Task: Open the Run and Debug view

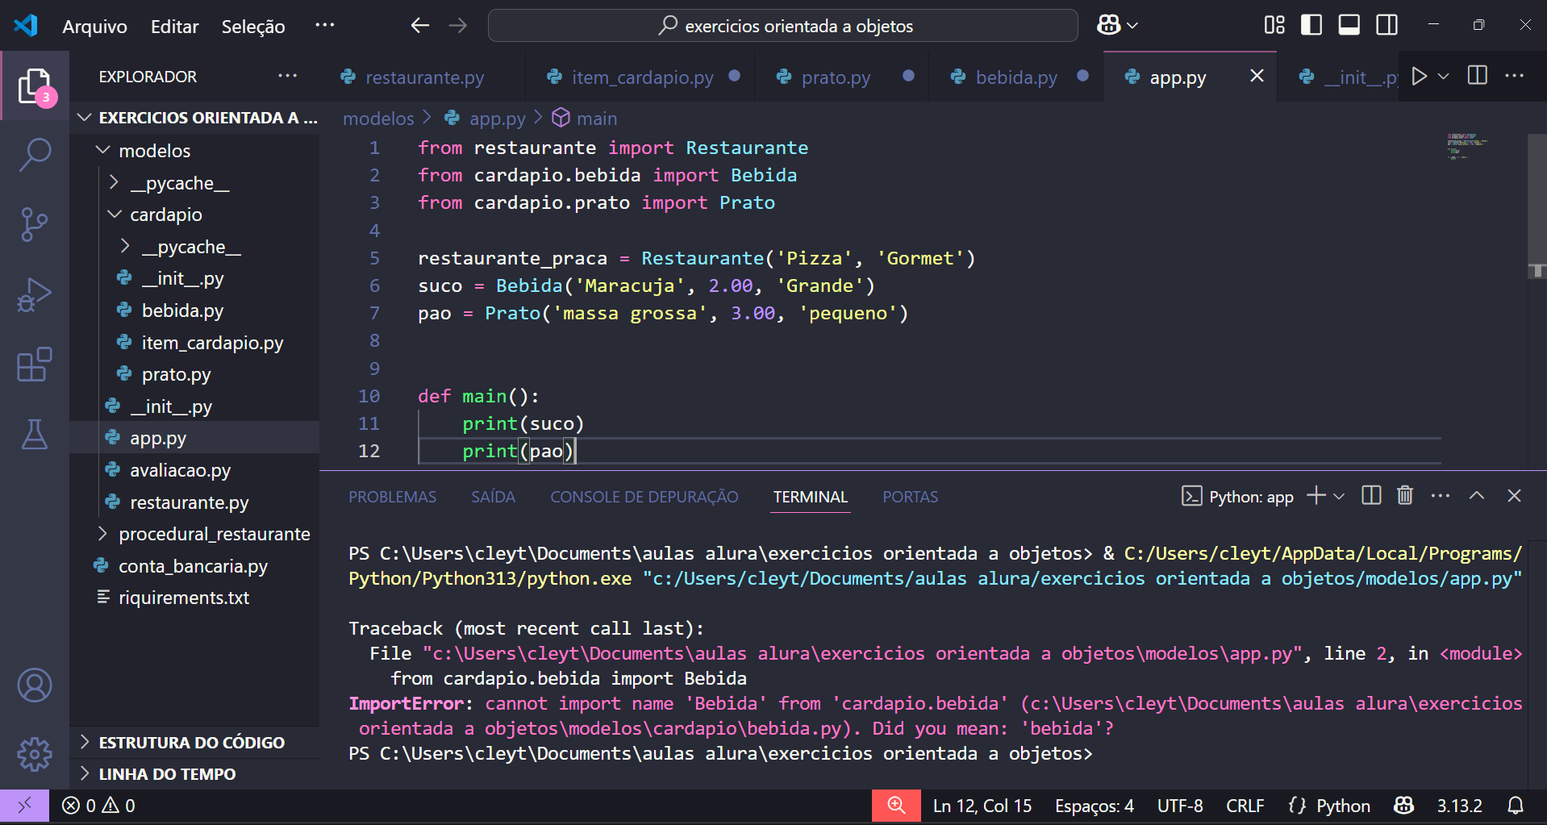Action: 35,294
